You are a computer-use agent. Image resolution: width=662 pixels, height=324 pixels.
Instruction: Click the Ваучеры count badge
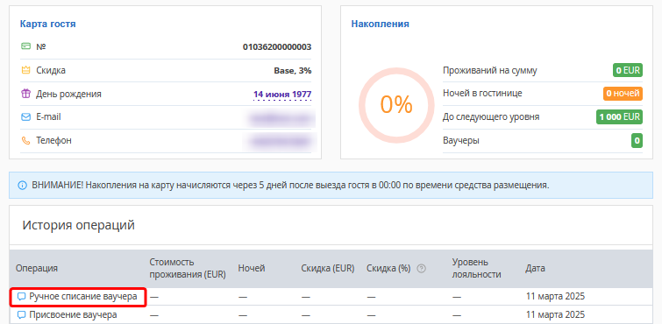pyautogui.click(x=637, y=140)
